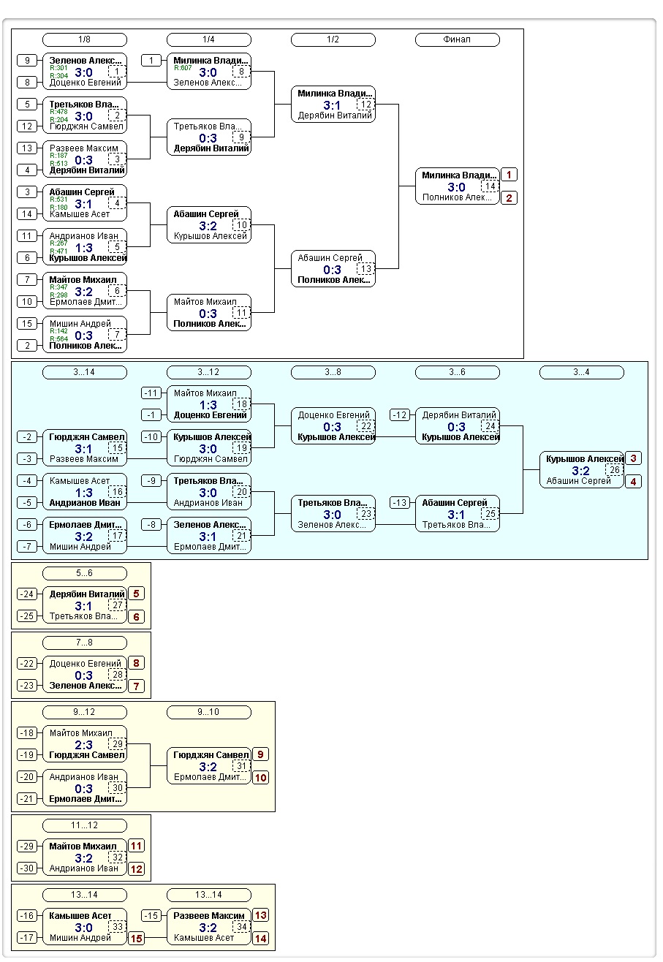
Task: Click the seed box 15 beside Мишин Андрей in 1/8
Action: pyautogui.click(x=27, y=323)
